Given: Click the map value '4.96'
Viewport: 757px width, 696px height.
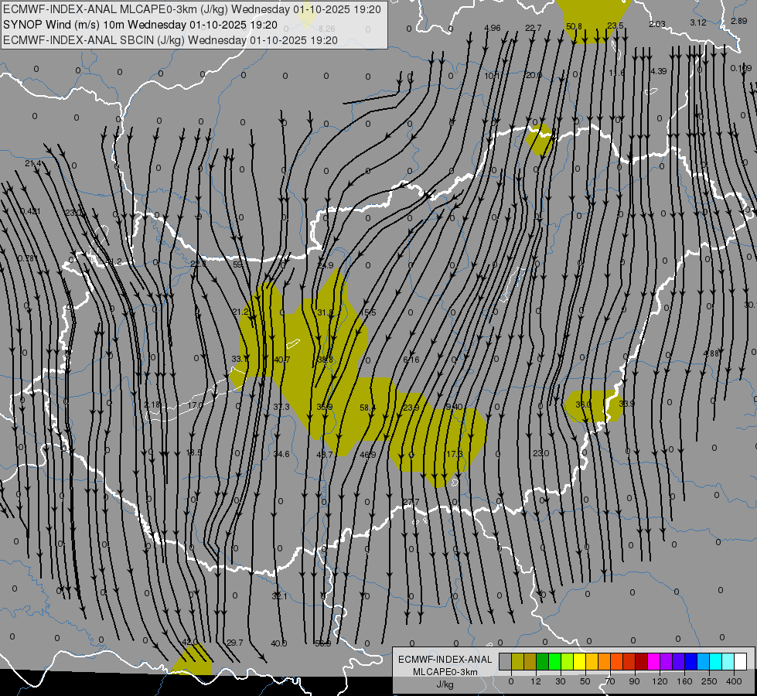Looking at the screenshot, I should pos(493,28).
